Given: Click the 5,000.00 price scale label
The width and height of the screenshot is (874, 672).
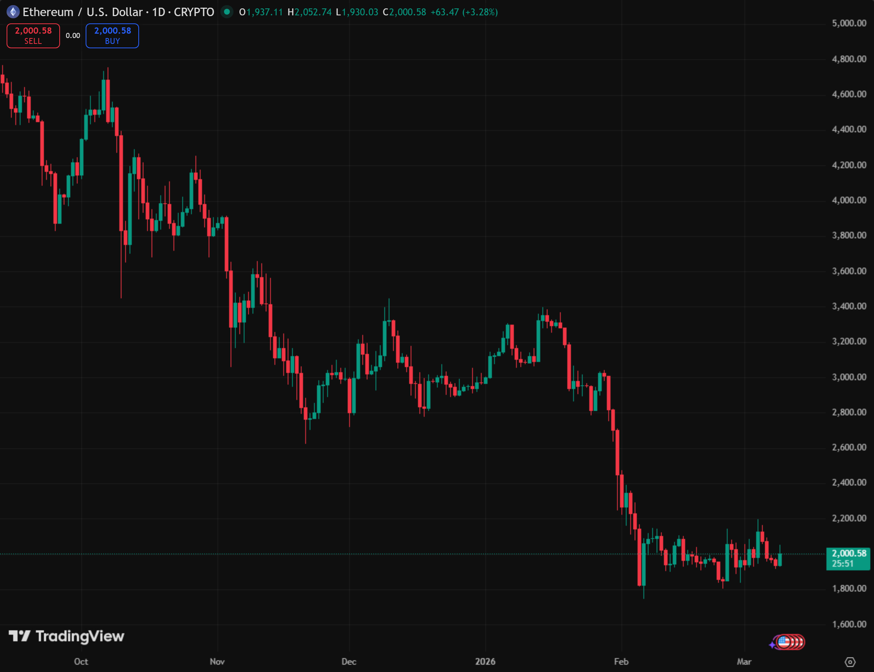Looking at the screenshot, I should click(849, 23).
